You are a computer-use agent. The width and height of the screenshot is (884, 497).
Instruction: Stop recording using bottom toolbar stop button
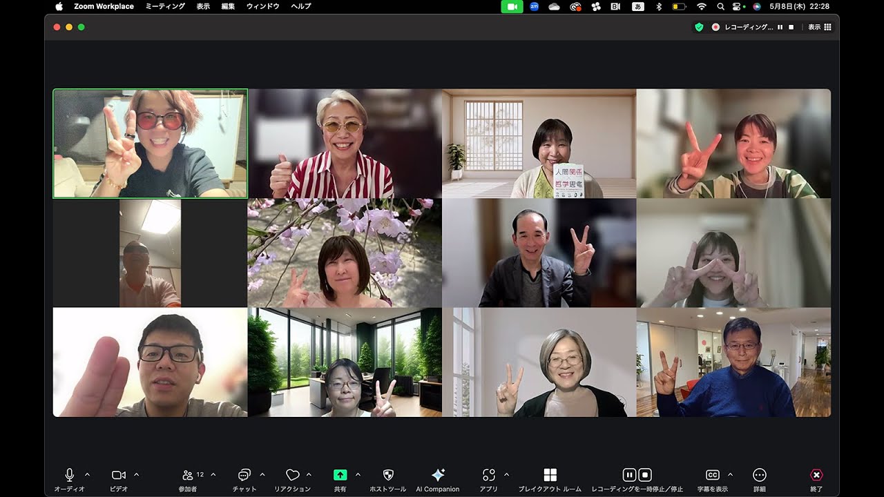click(x=645, y=475)
